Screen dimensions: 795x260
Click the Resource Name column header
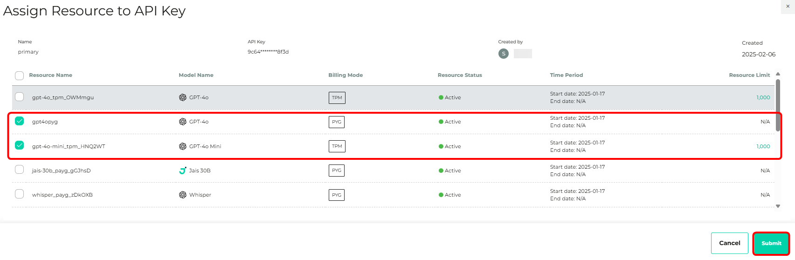tap(50, 75)
